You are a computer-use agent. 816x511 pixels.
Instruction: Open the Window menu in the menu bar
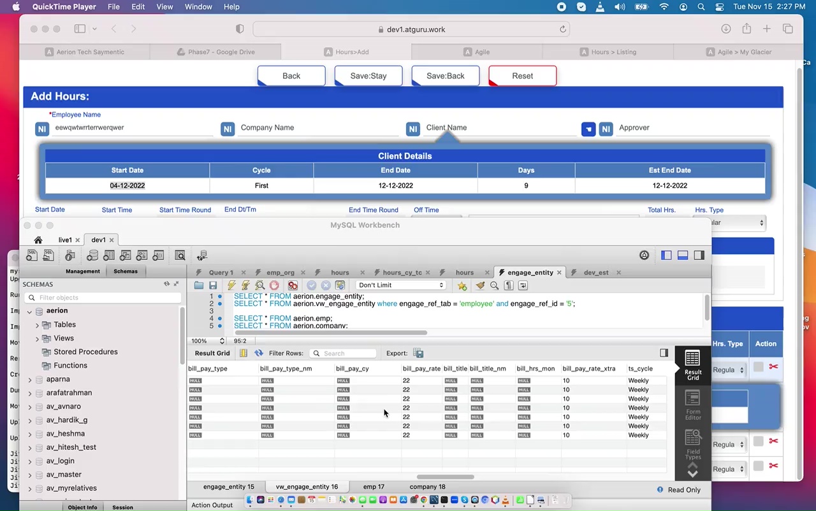198,6
